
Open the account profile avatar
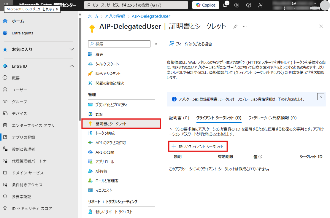324,5
